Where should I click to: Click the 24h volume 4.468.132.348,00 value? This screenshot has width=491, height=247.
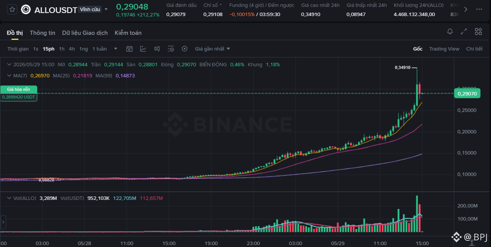414,15
